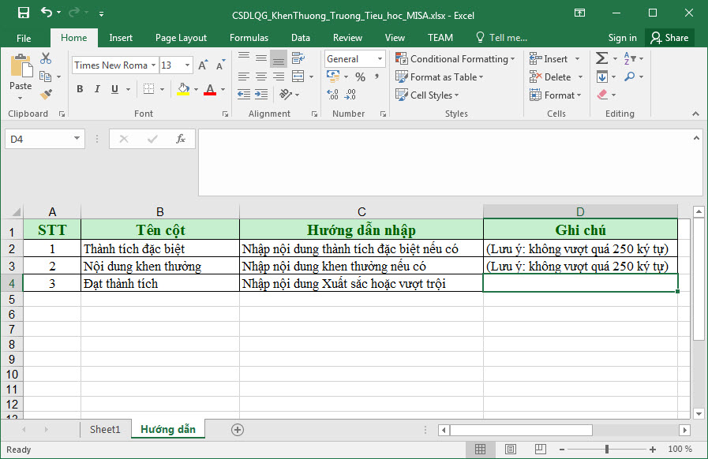This screenshot has height=459, width=708.
Task: Click the Share button
Action: pyautogui.click(x=669, y=38)
